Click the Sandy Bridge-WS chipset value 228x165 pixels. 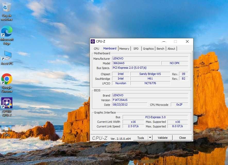pyautogui.click(x=150, y=74)
